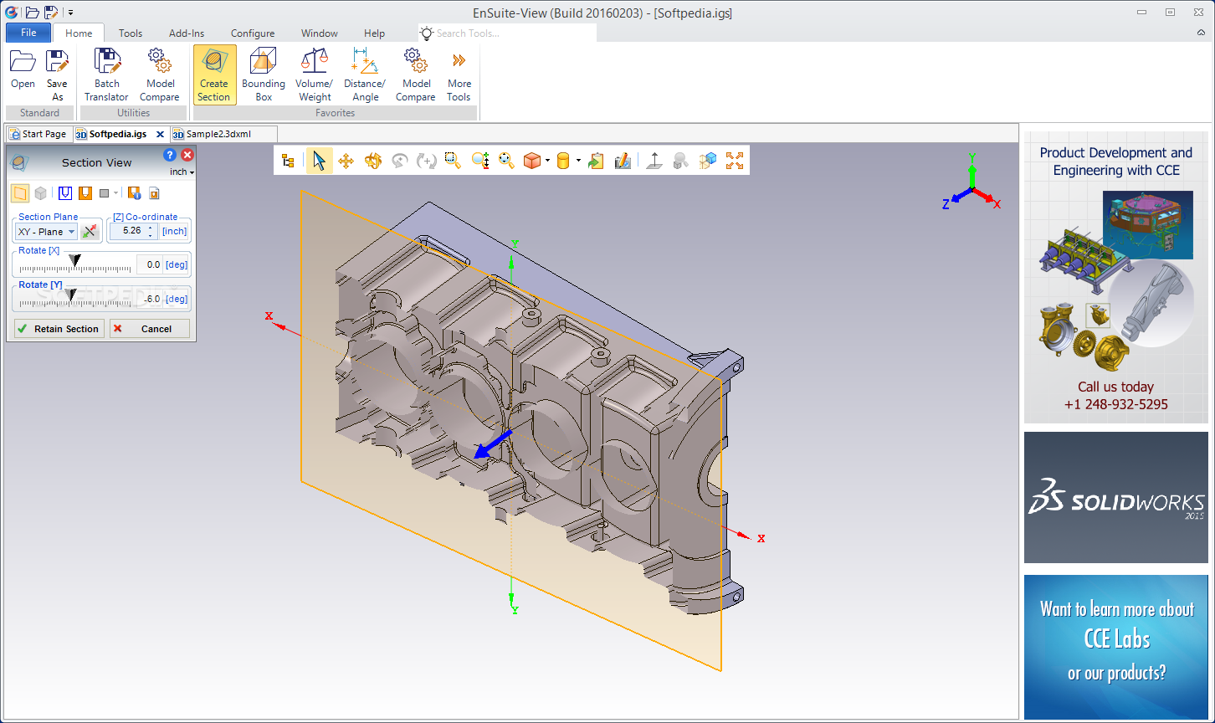The height and width of the screenshot is (723, 1215).
Task: Click the Rotate [Y] slider handle
Action: [x=70, y=295]
